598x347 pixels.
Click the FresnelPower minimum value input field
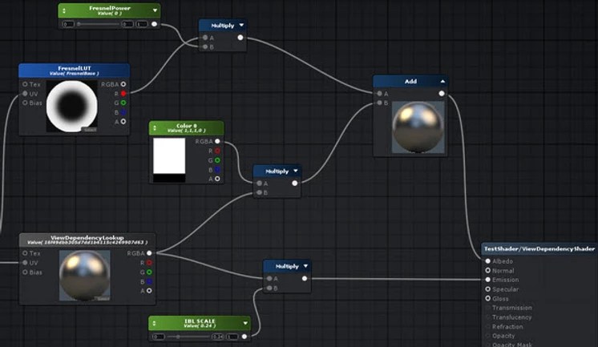pyautogui.click(x=68, y=24)
